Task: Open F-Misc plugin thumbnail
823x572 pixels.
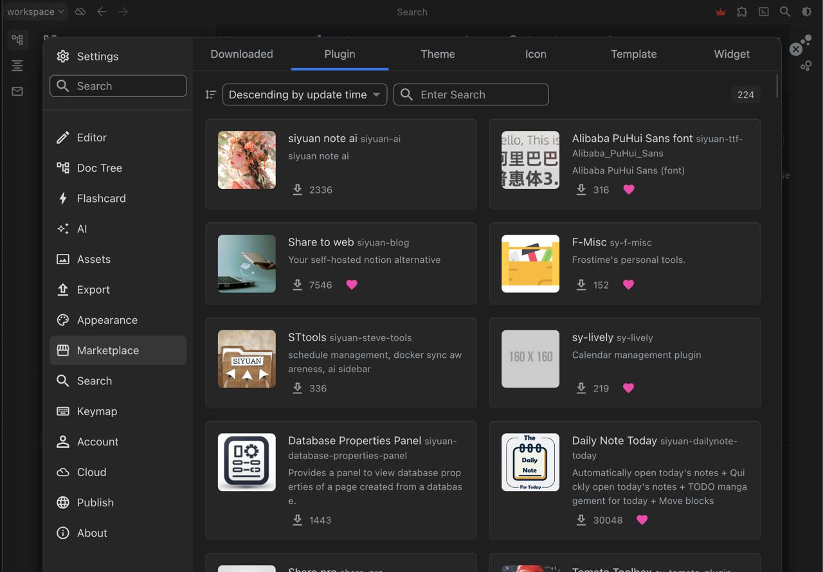Action: pyautogui.click(x=530, y=264)
